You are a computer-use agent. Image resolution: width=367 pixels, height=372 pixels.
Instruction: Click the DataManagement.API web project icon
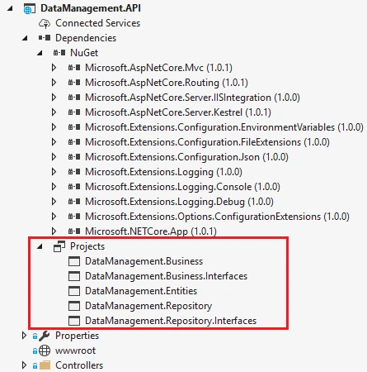click(29, 9)
